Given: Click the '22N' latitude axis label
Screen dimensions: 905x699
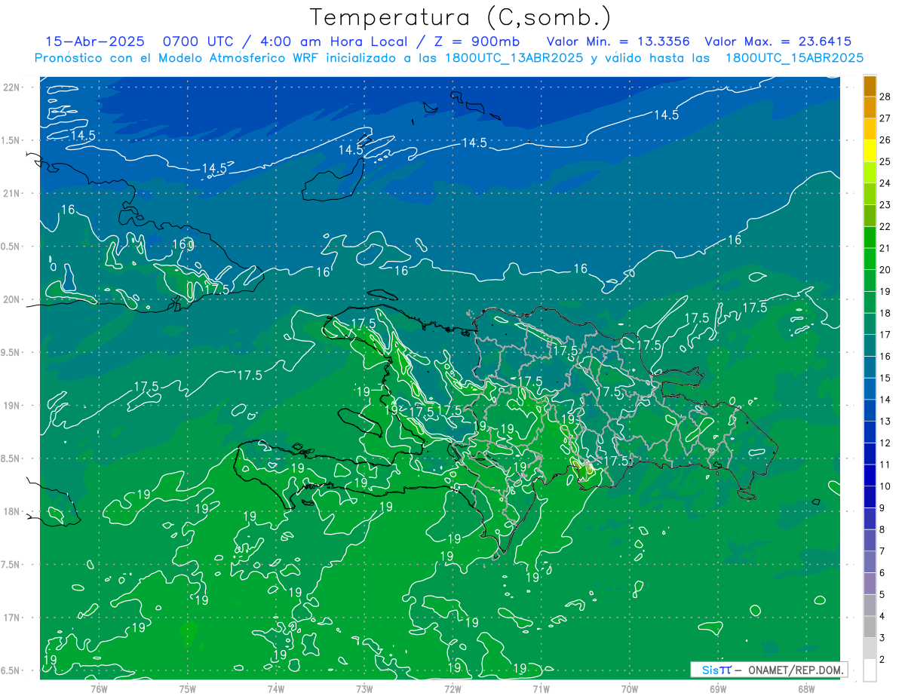Looking at the screenshot, I should click(13, 87).
